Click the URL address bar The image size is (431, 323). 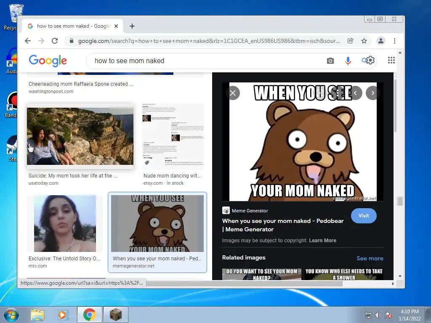pyautogui.click(x=209, y=41)
